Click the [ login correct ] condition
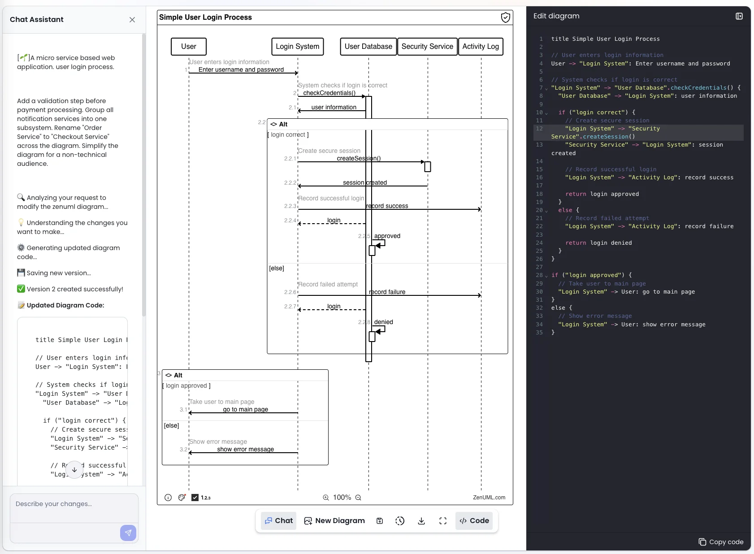Viewport: 754px width, 554px height. (x=288, y=134)
